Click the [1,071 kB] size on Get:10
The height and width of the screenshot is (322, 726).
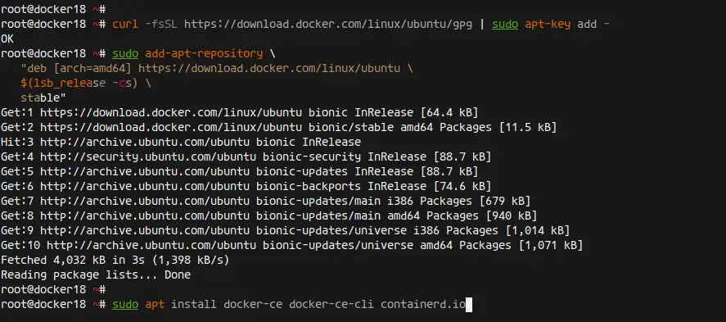click(x=550, y=245)
